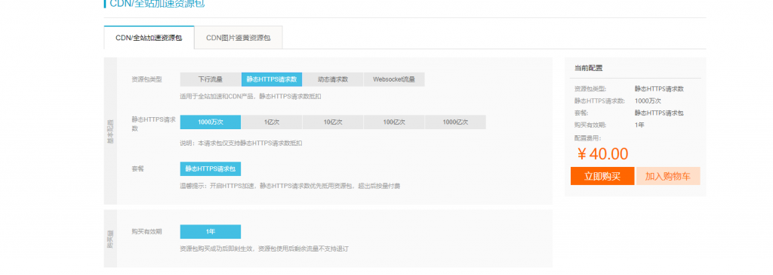Switch to CDN/全站加速资源包 tab
Image resolution: width=773 pixels, height=275 pixels.
click(x=149, y=38)
